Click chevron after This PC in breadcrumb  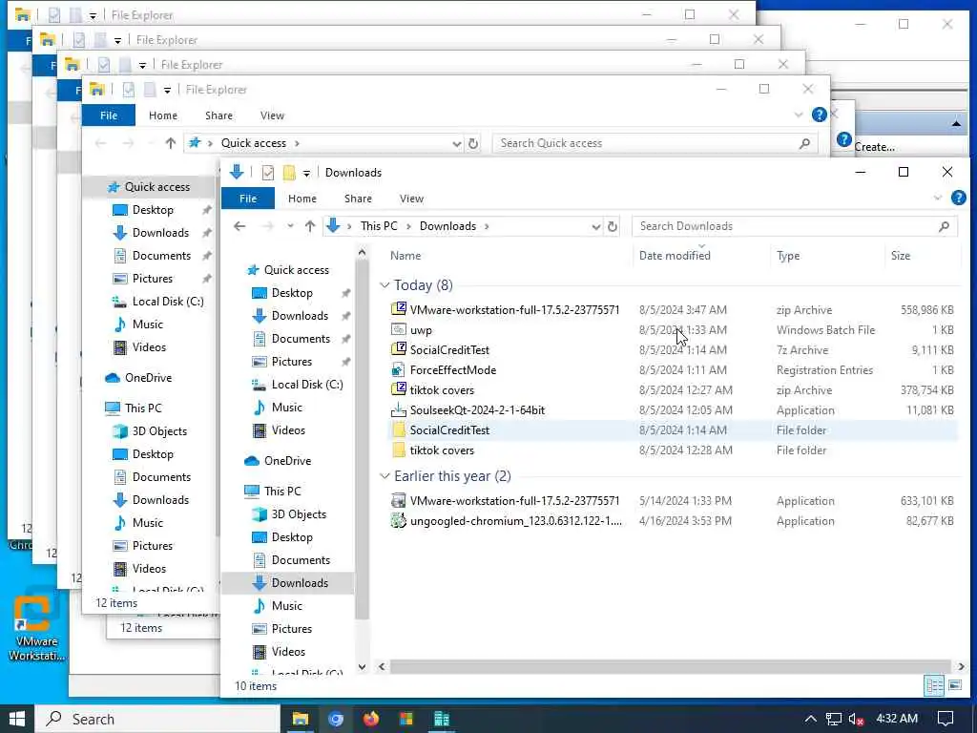click(x=408, y=226)
